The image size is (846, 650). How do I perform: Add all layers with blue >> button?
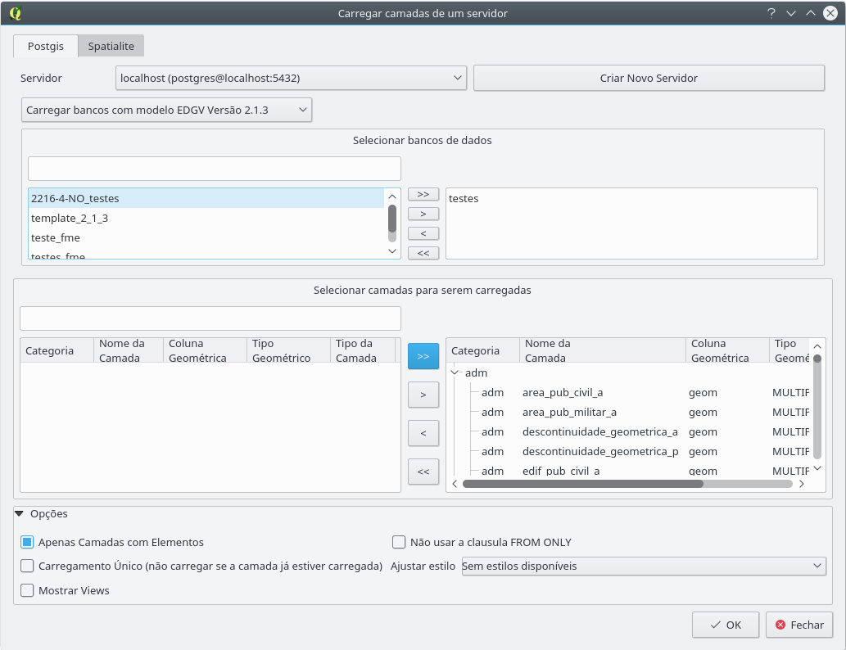pyautogui.click(x=423, y=356)
